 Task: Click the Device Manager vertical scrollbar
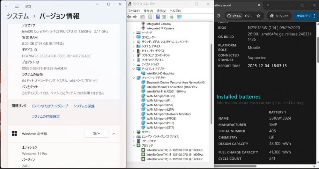tap(211, 83)
